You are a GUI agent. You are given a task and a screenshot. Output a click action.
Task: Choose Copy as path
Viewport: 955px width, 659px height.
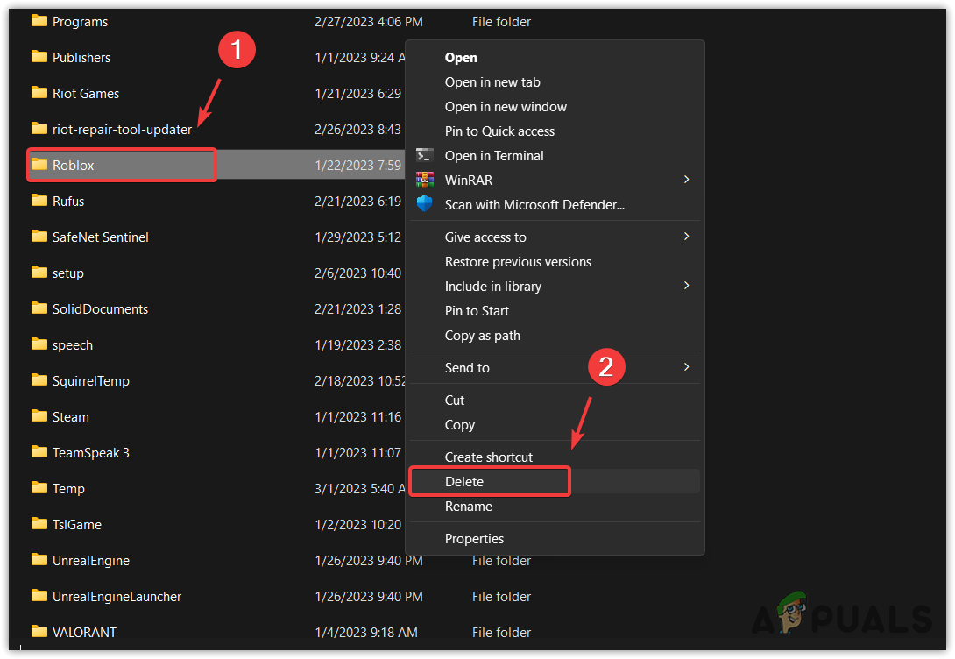(483, 335)
